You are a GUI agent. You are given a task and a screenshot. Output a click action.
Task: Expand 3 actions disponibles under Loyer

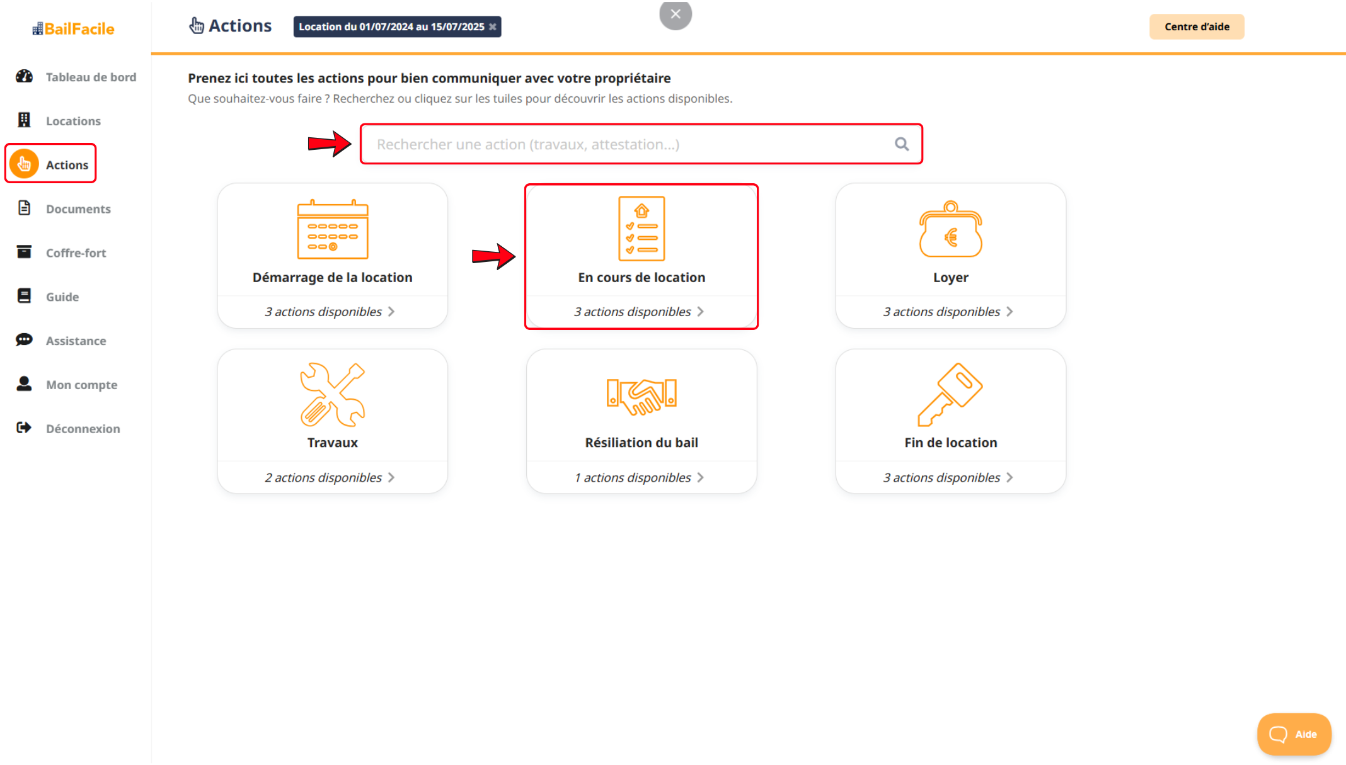pos(948,312)
